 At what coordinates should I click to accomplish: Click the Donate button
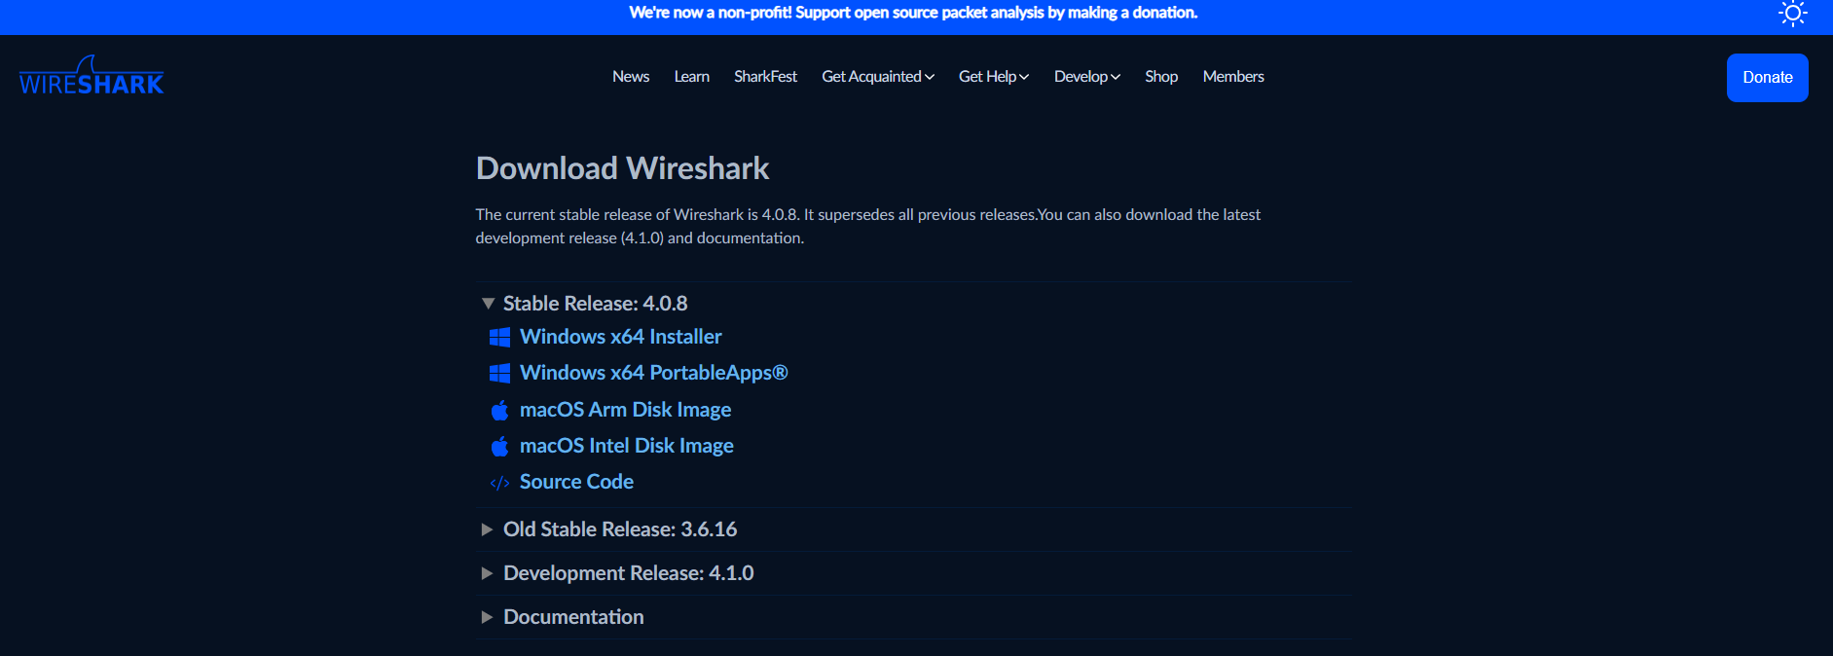[1767, 77]
